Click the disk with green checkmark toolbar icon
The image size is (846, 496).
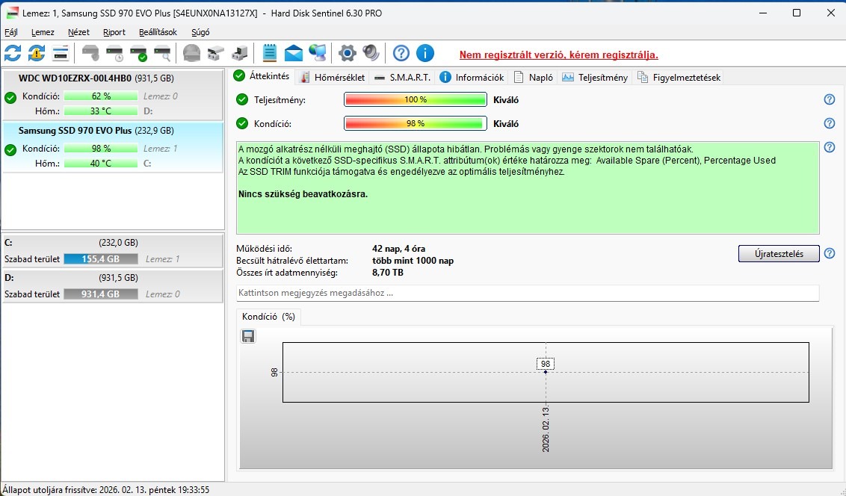[139, 53]
